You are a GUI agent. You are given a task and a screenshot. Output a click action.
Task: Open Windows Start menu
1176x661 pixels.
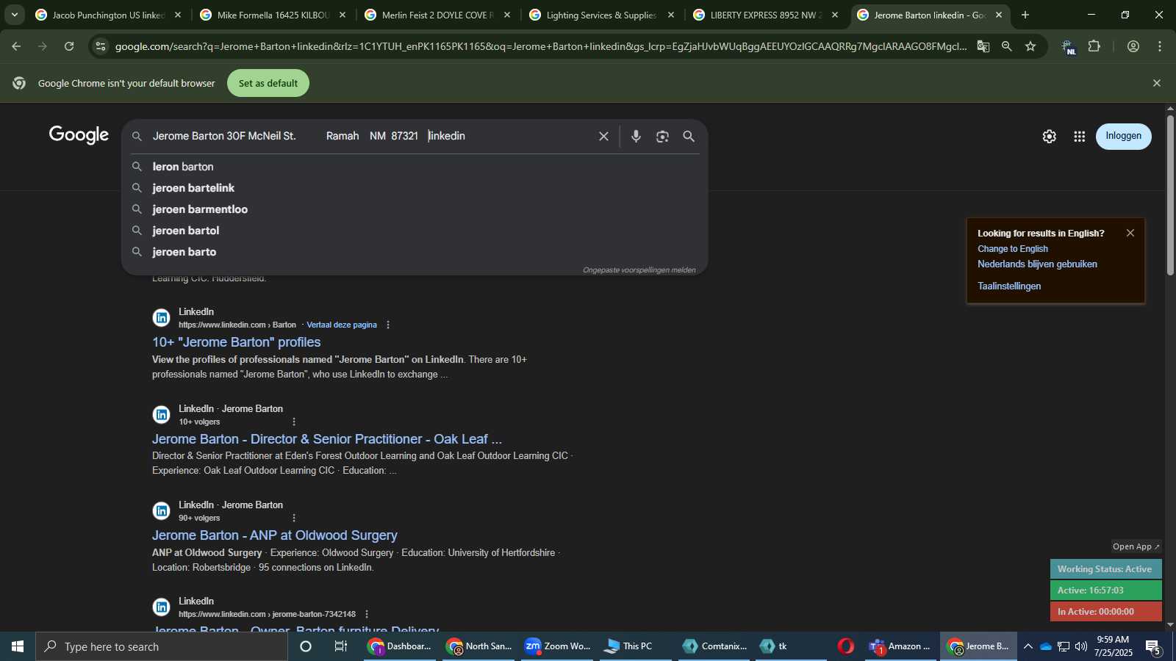coord(18,646)
